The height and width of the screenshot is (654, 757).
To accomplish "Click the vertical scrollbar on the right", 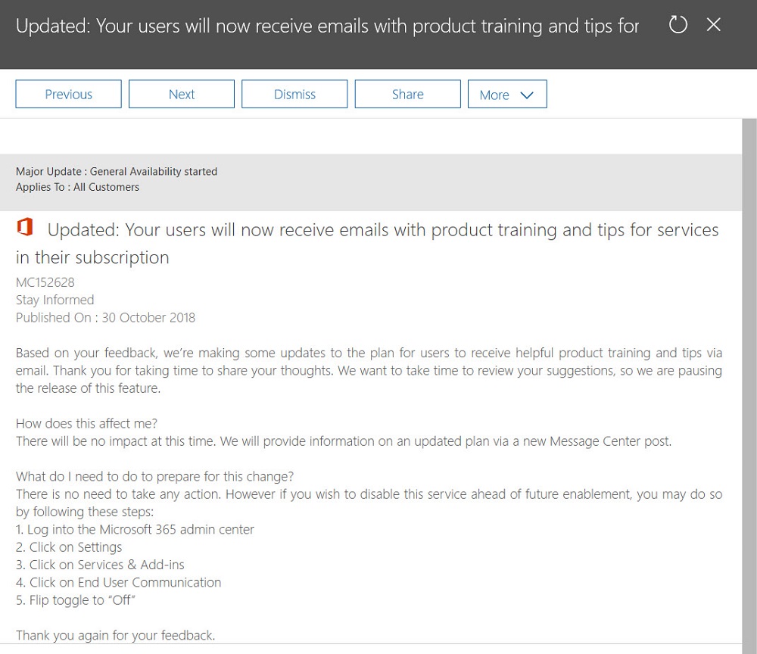I will click(749, 378).
